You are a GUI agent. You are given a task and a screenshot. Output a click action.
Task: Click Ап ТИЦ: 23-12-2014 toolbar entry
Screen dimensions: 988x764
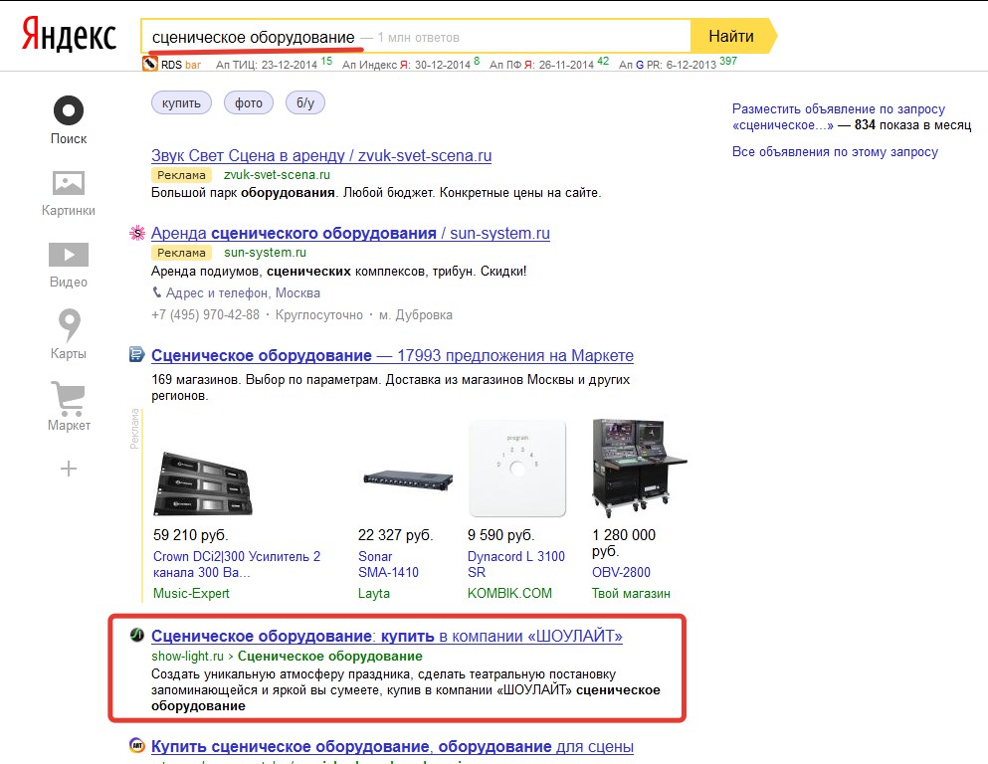(274, 64)
